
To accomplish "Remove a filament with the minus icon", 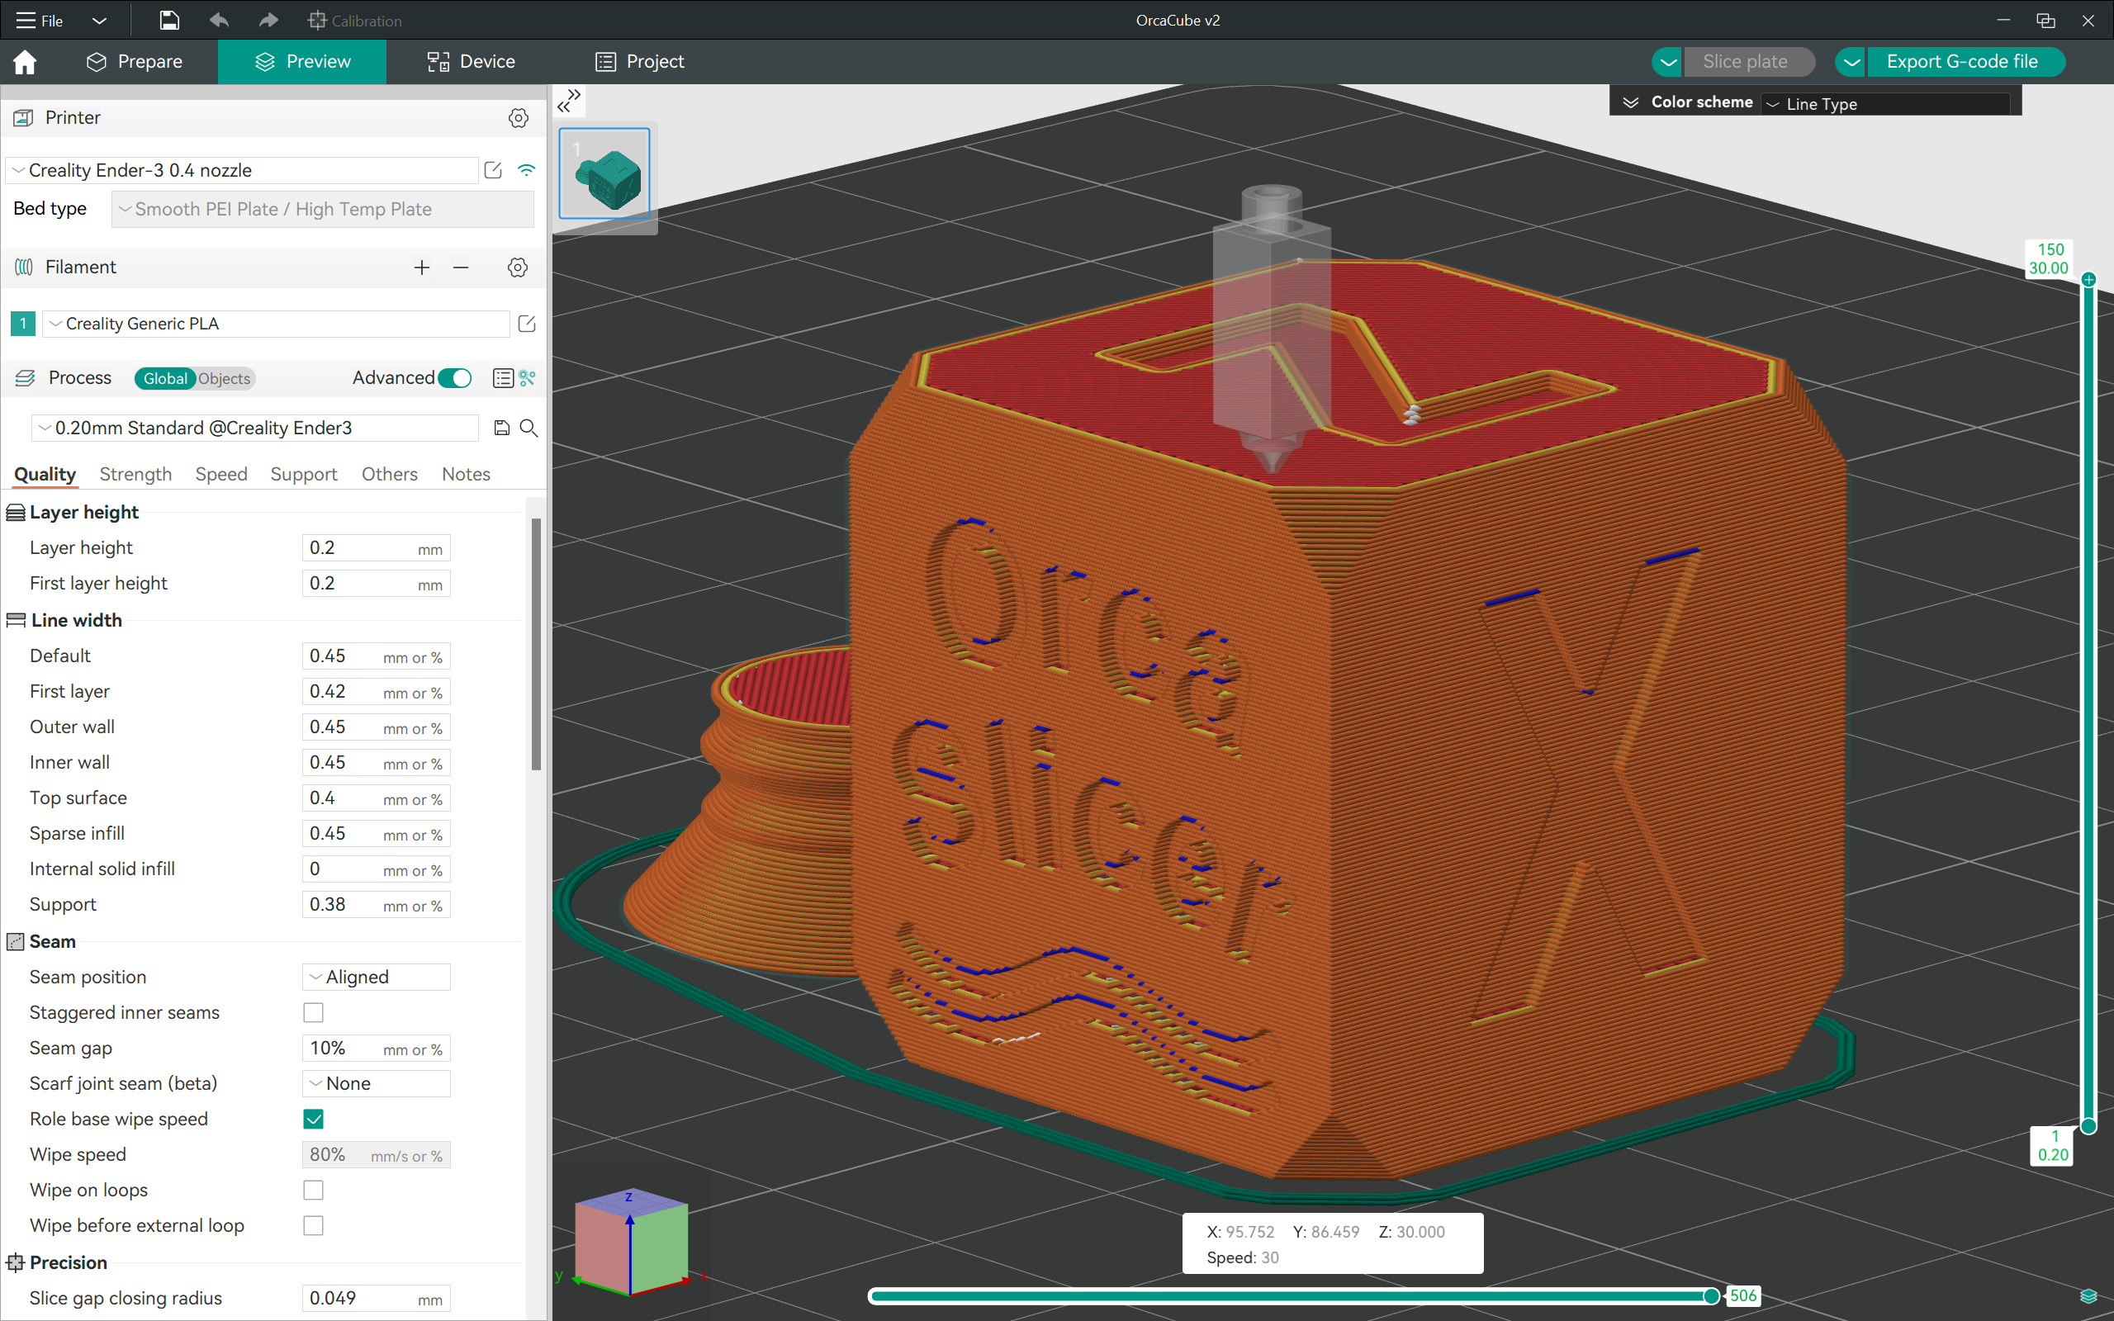I will coord(460,268).
